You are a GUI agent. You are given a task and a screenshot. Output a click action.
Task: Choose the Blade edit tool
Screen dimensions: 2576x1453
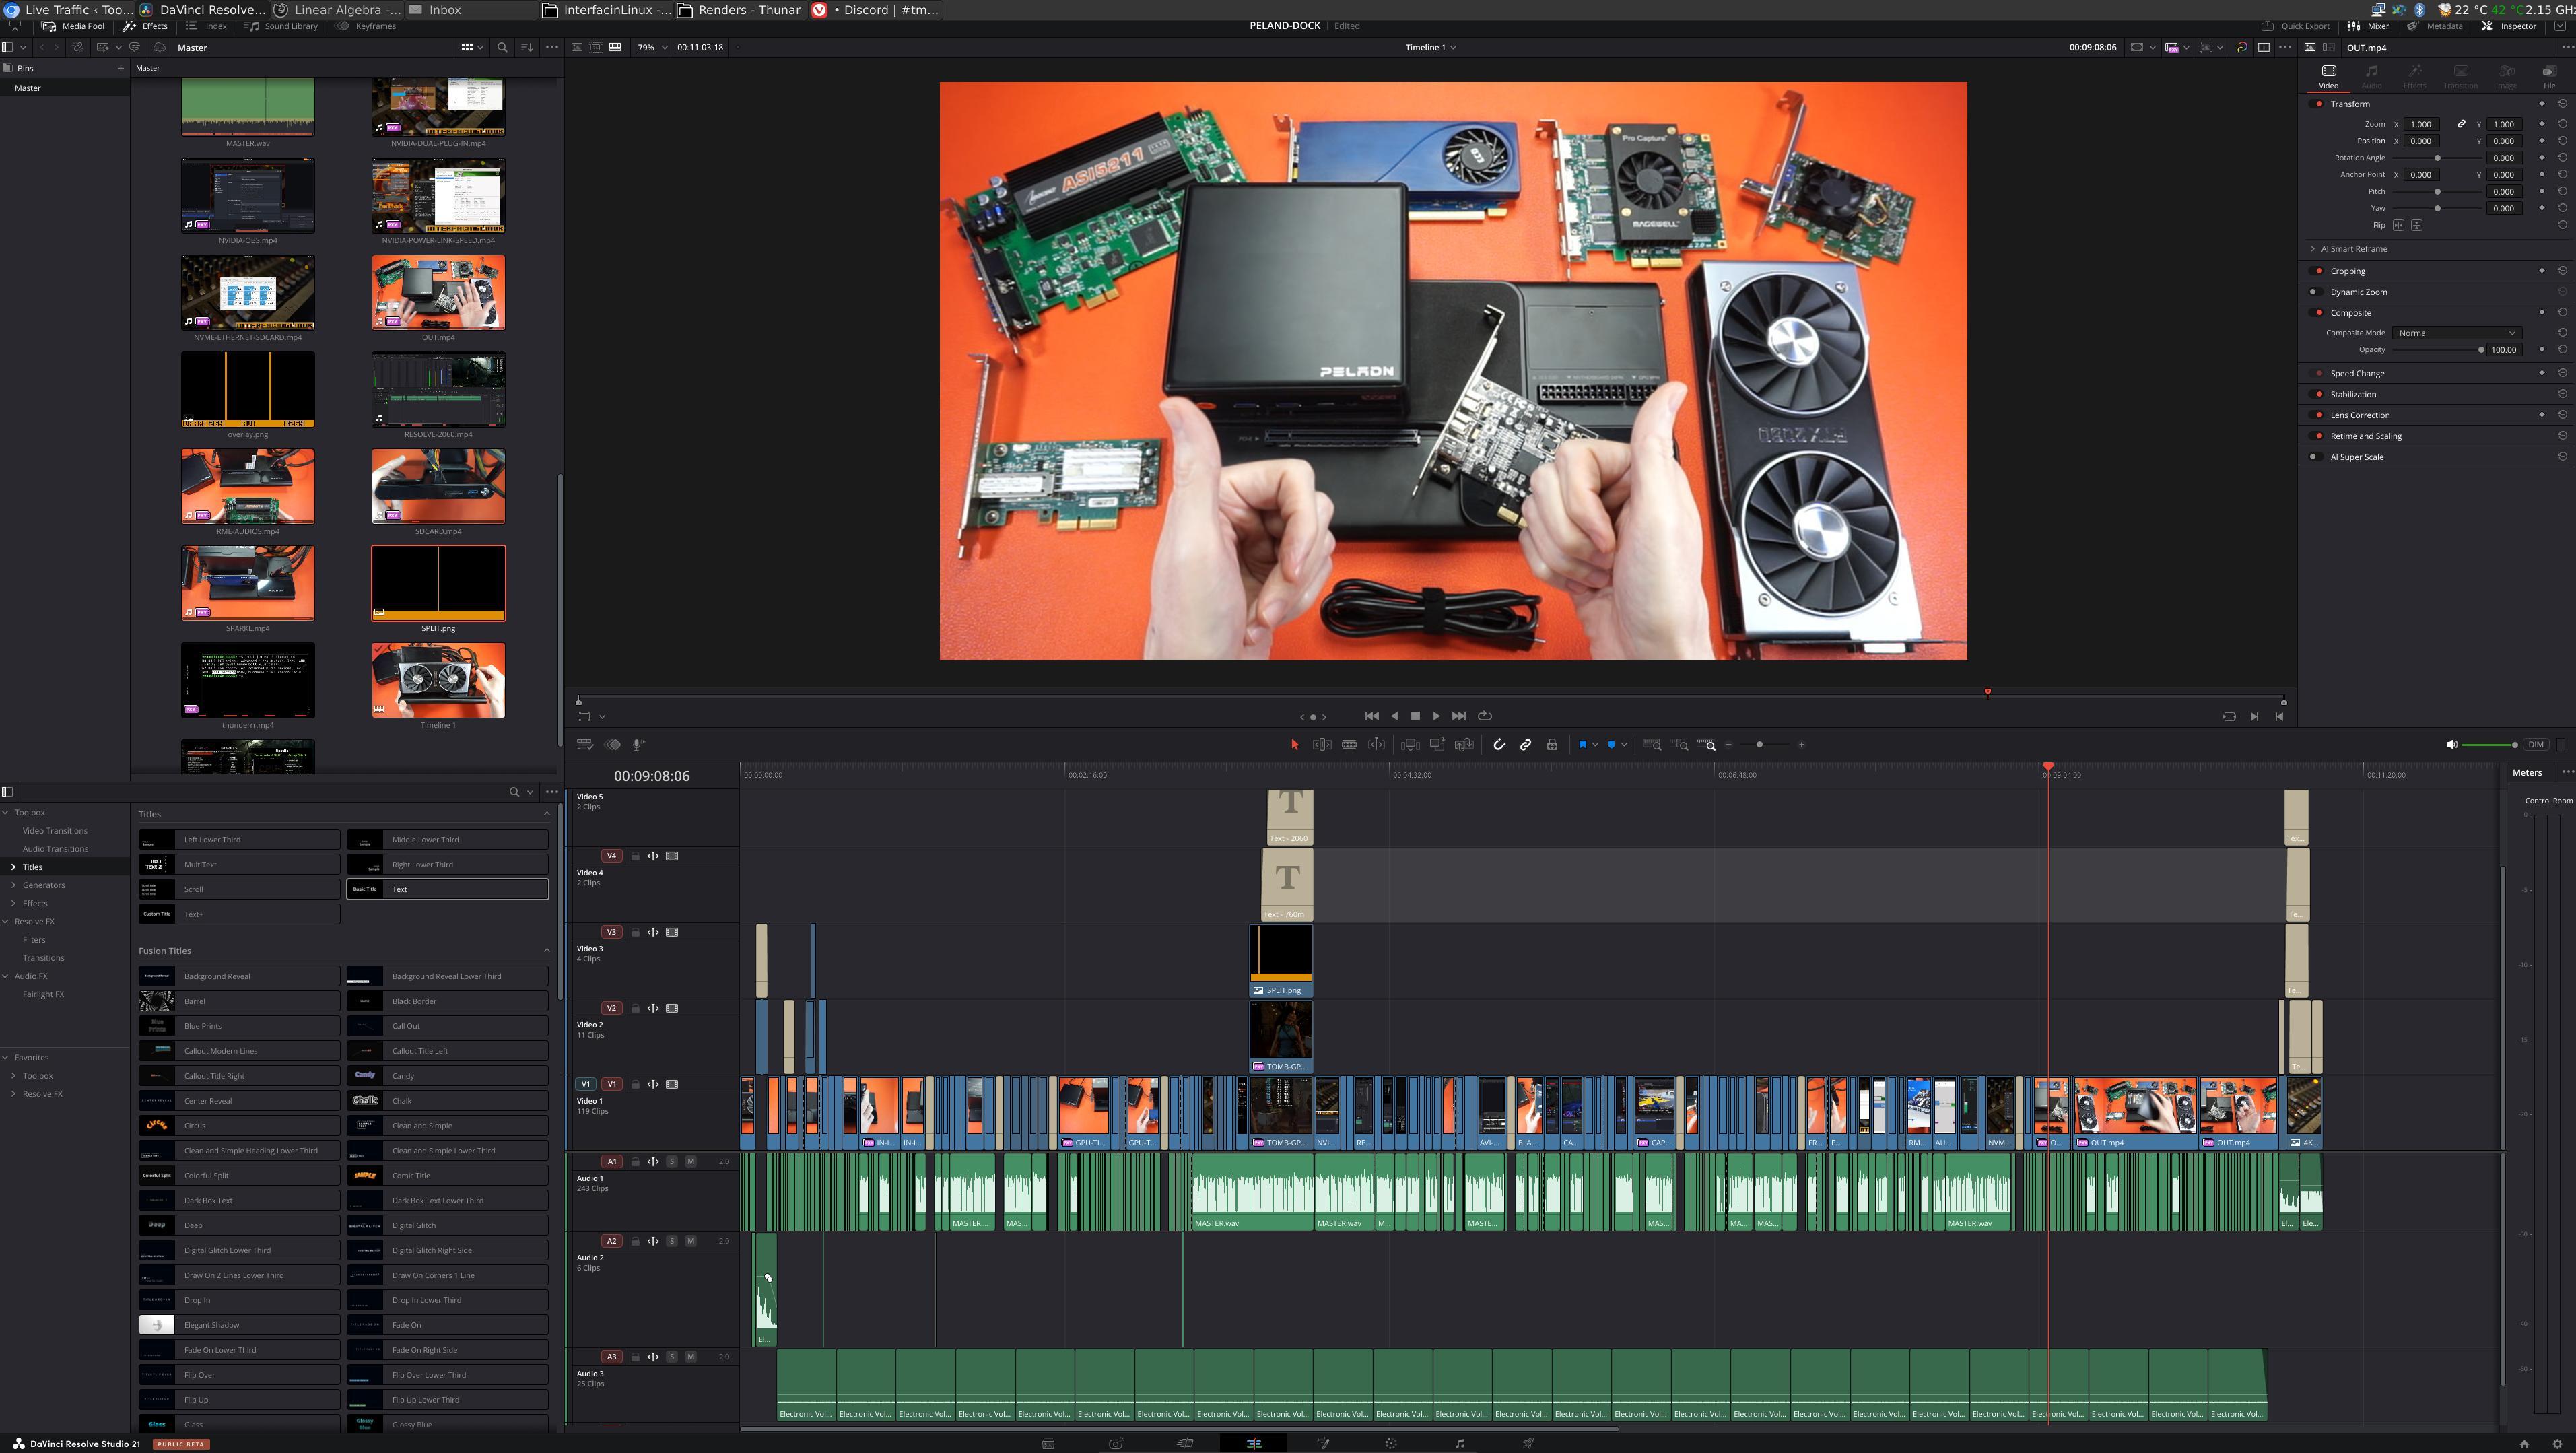[1349, 745]
